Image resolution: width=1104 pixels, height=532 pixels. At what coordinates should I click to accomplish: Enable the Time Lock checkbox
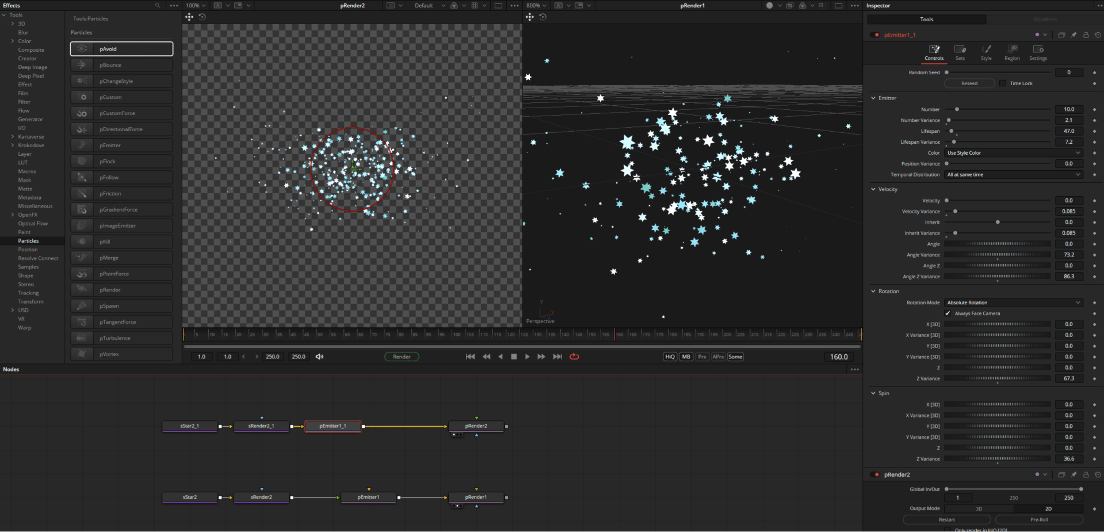(1003, 83)
